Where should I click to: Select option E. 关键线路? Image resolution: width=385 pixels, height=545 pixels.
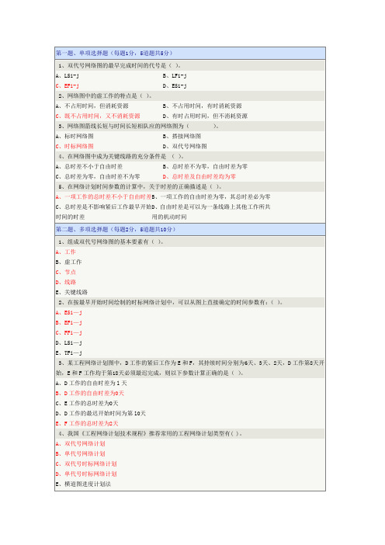71,292
